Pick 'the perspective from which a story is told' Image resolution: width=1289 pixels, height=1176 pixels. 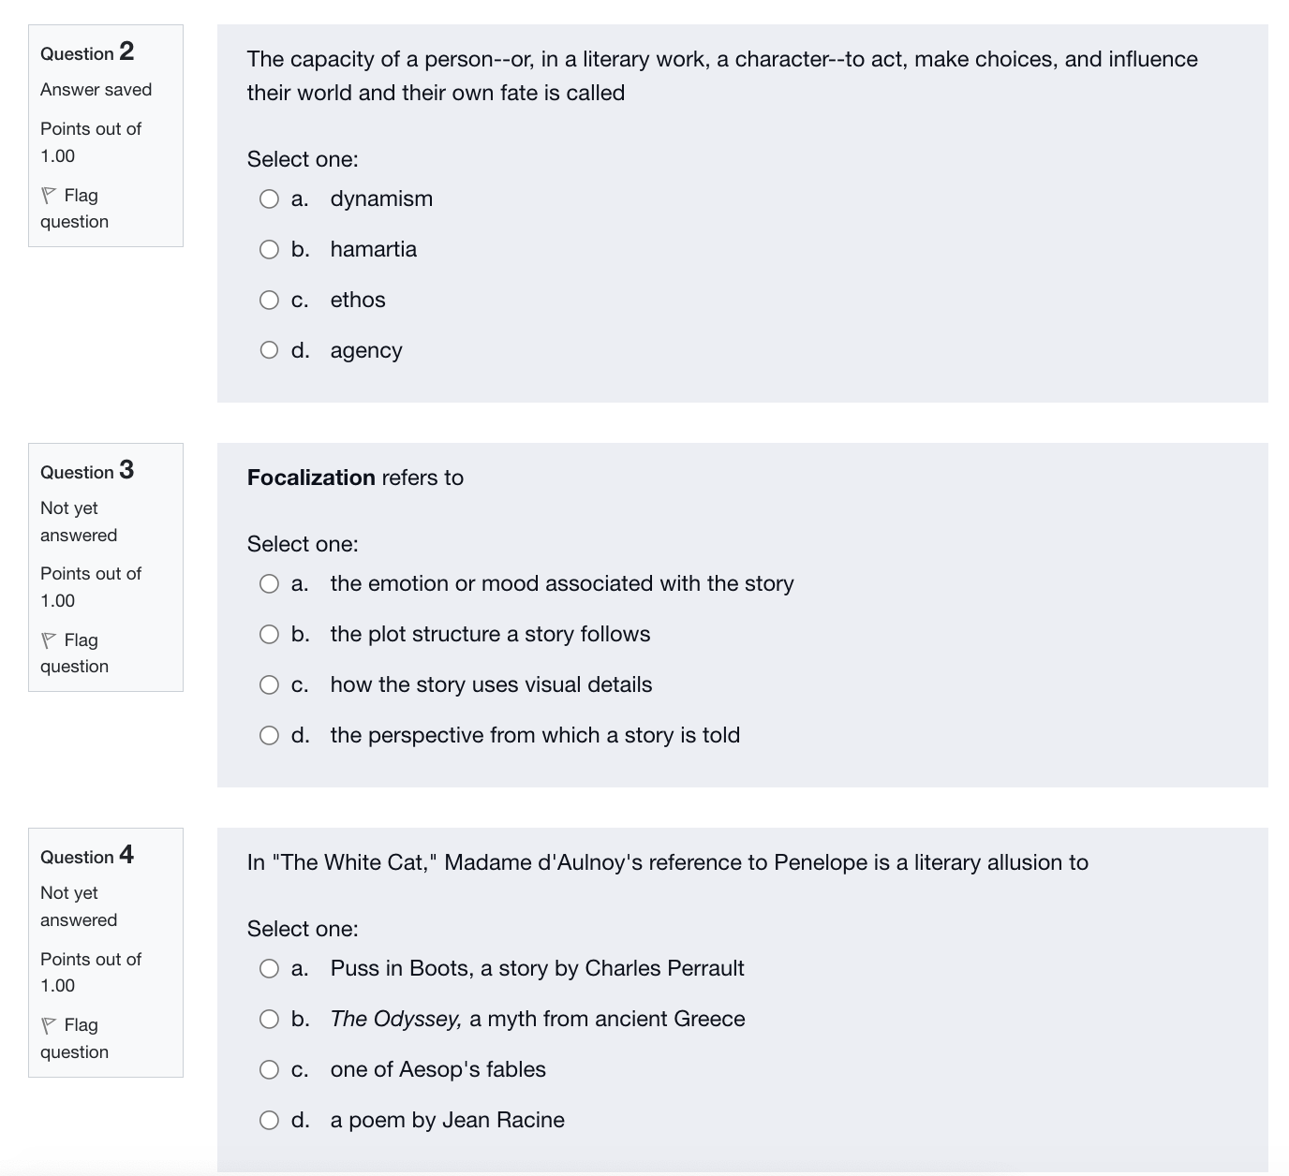[269, 735]
